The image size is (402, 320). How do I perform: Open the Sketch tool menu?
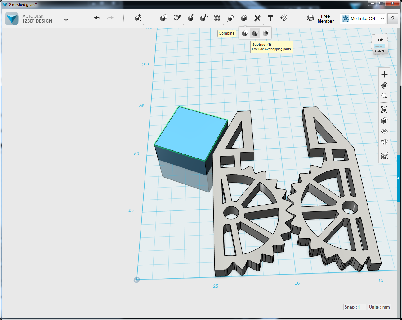[x=177, y=18]
